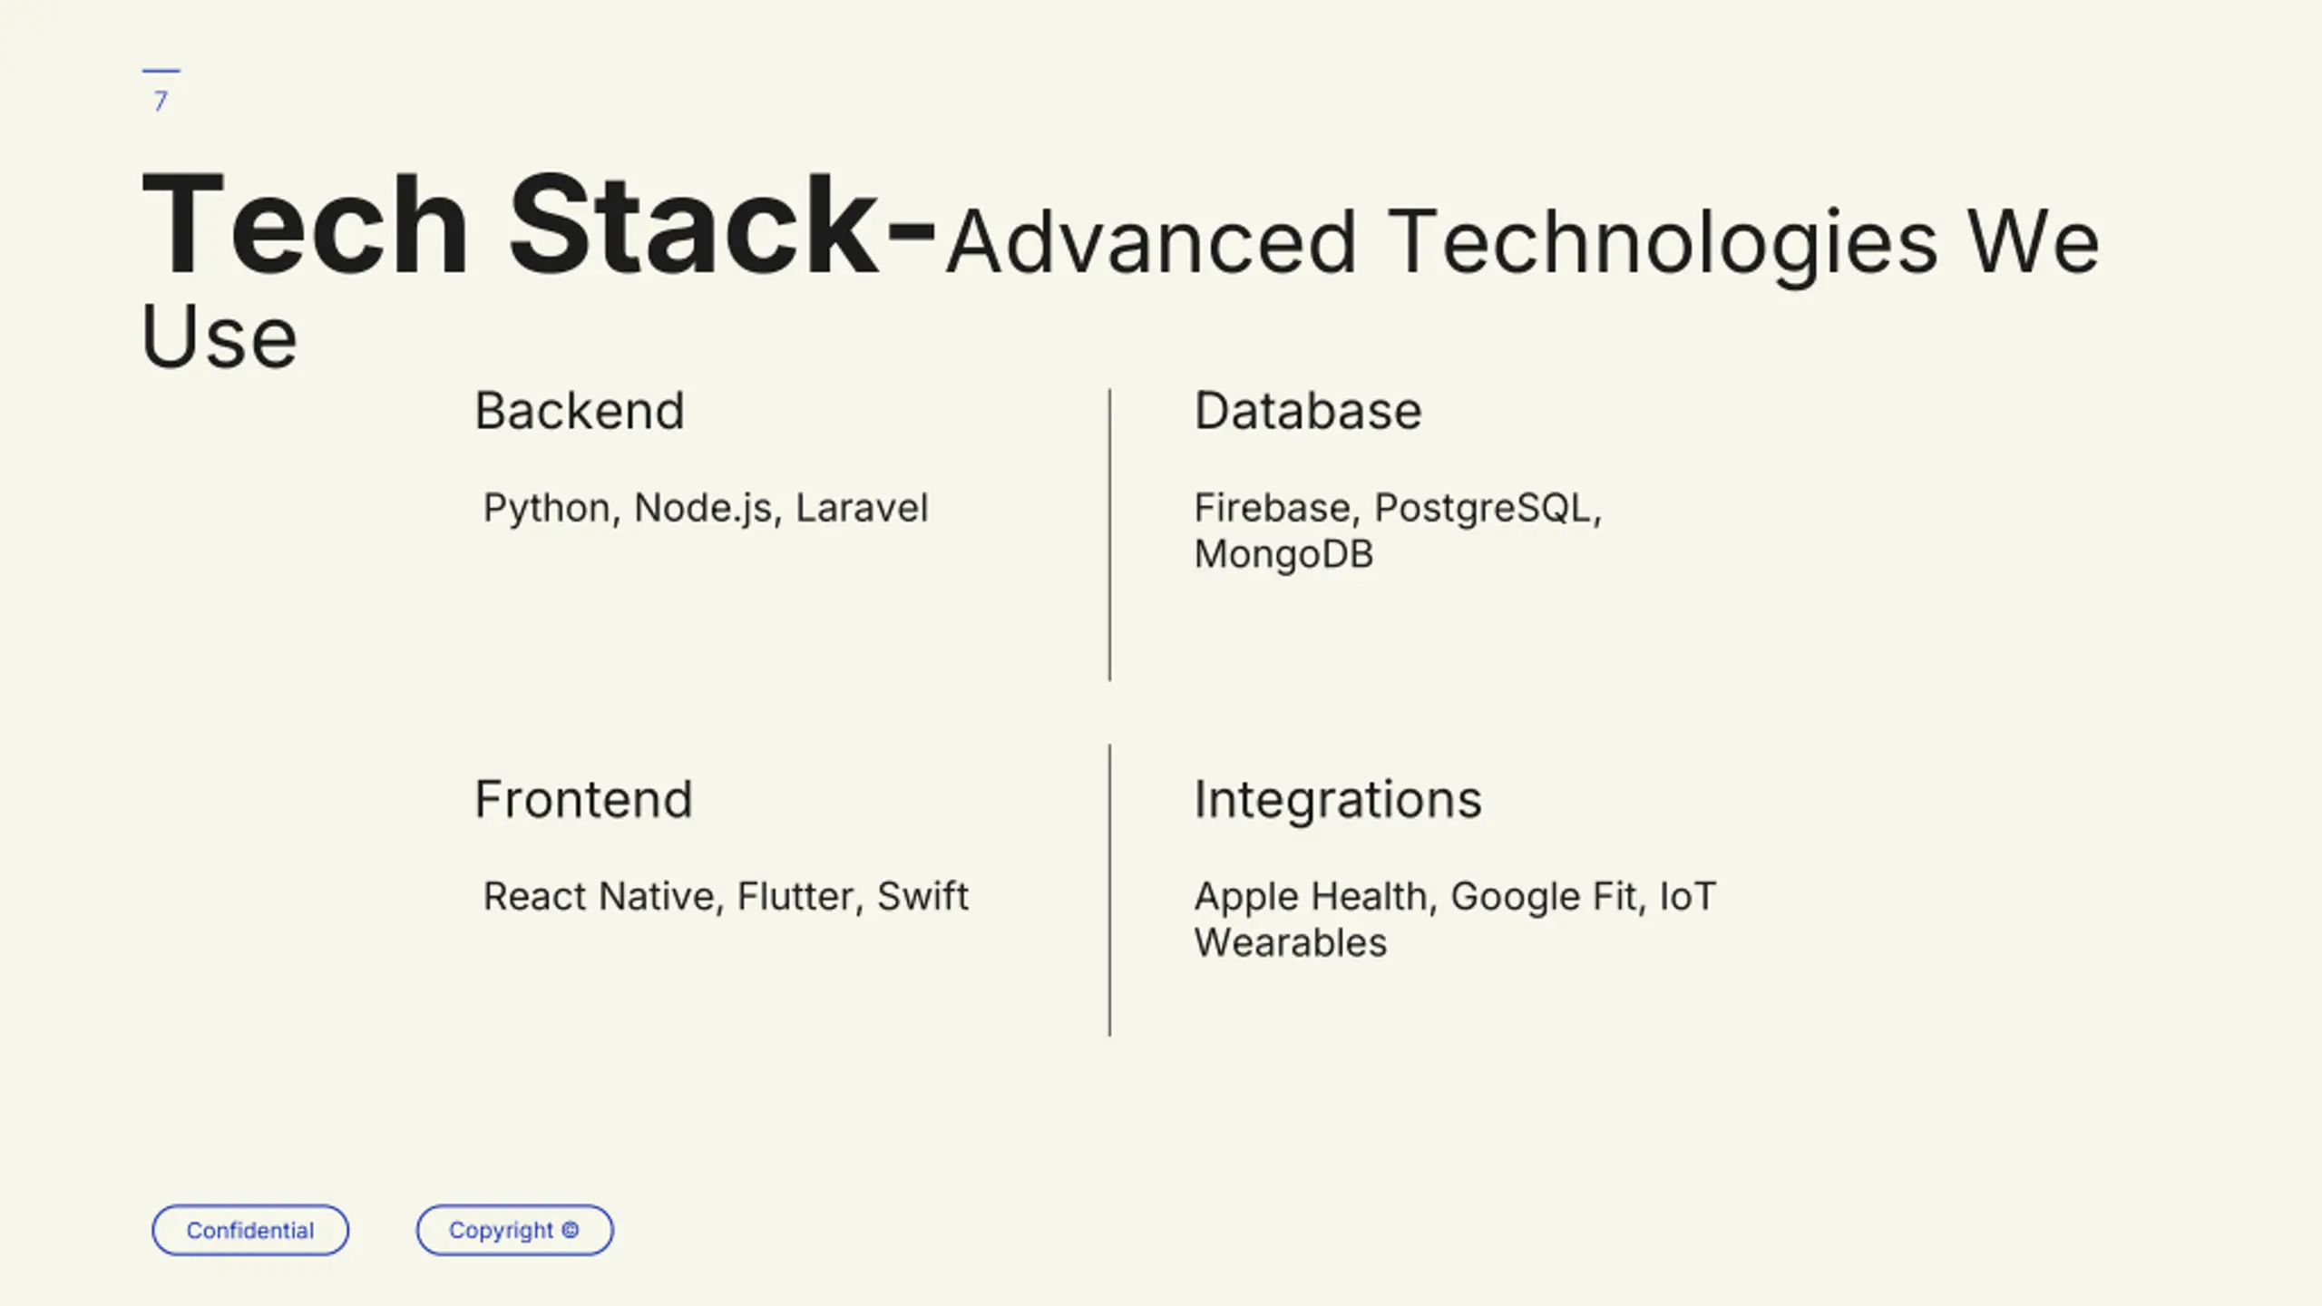Select the slide number 7
Screen dimensions: 2322x1306
(x=161, y=101)
